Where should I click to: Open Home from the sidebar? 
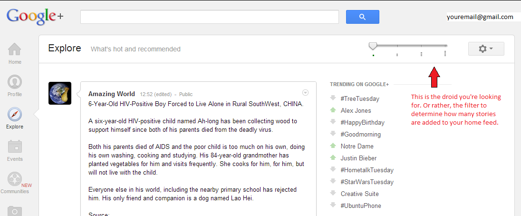15,53
